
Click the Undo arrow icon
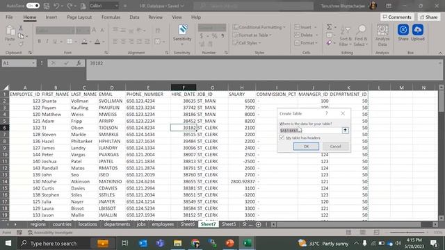coord(56,6)
